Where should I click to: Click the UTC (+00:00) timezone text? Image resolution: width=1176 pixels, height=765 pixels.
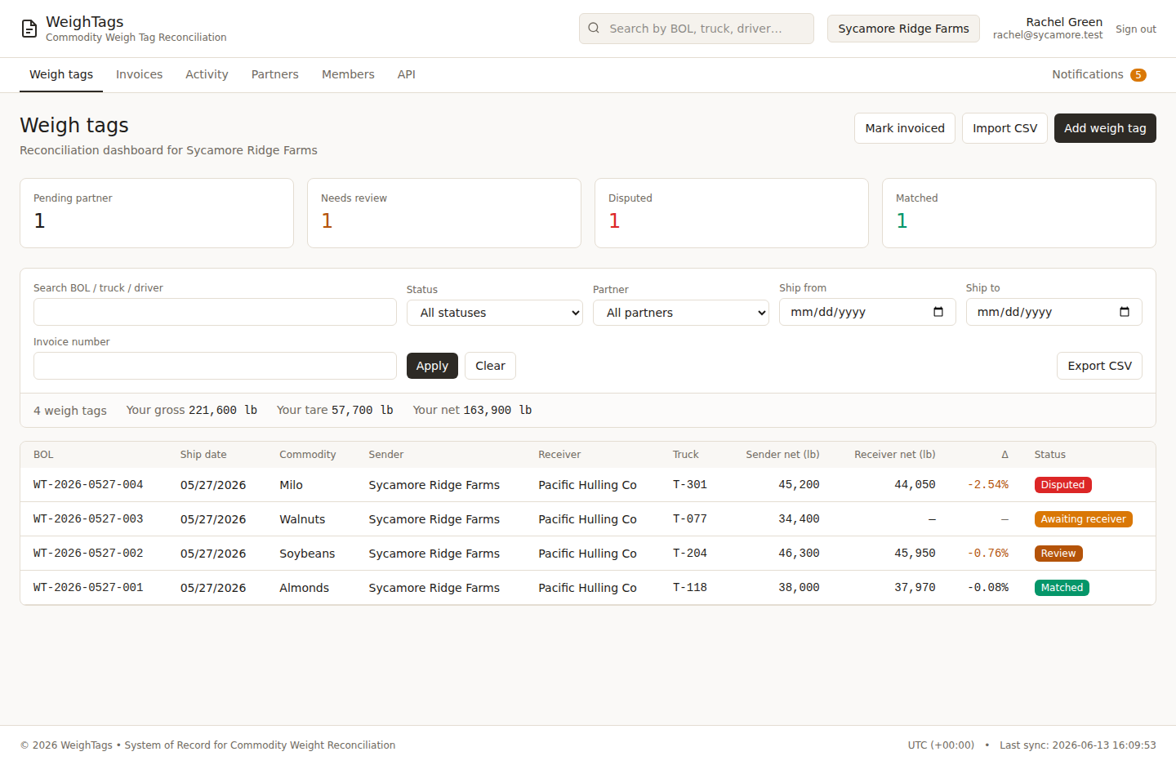tap(941, 745)
